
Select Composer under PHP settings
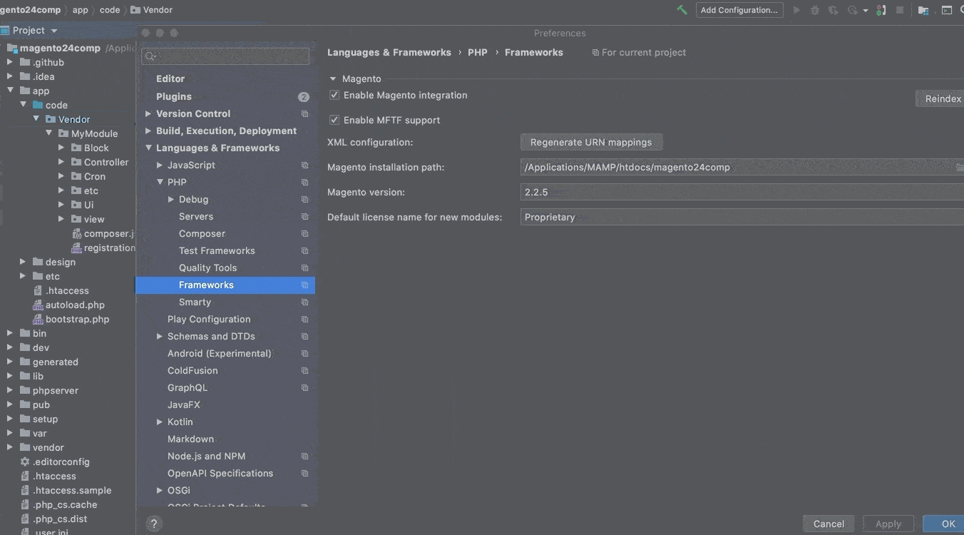pos(202,233)
